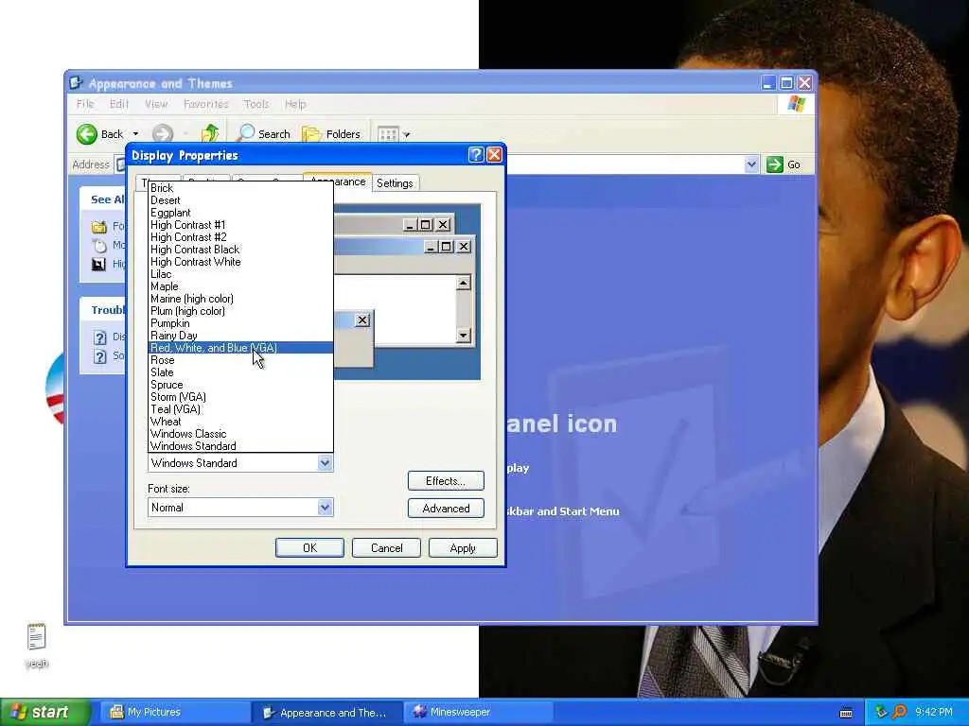Open the File menu
Screen dimensions: 969x726
[x=85, y=104]
